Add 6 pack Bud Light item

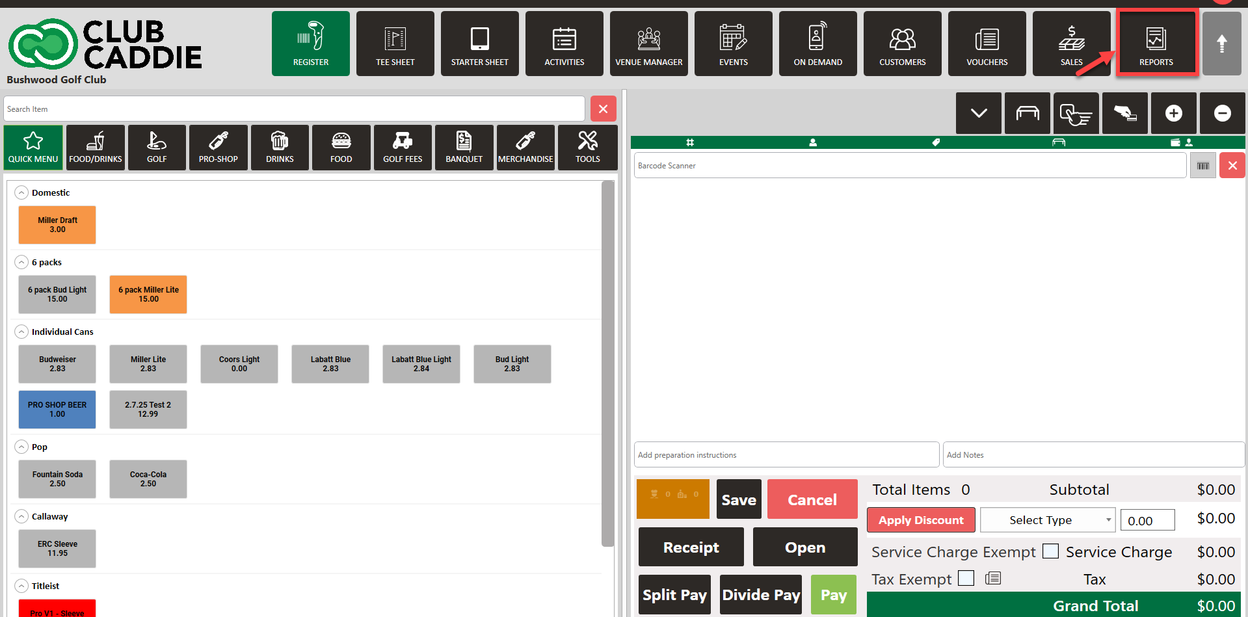click(x=57, y=295)
